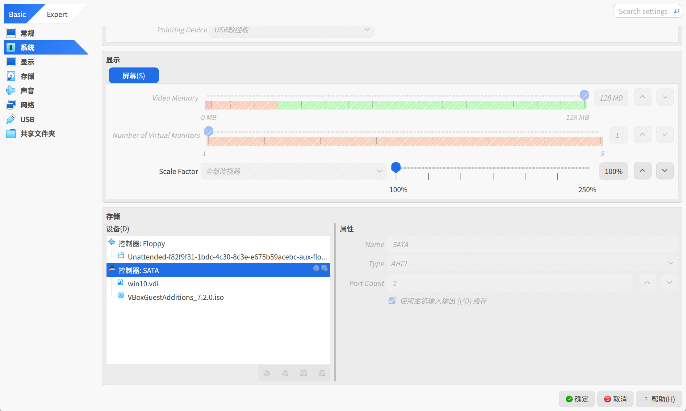Image resolution: width=686 pixels, height=411 pixels.
Task: Open the controller Type AHCI dropdown
Action: (532, 264)
